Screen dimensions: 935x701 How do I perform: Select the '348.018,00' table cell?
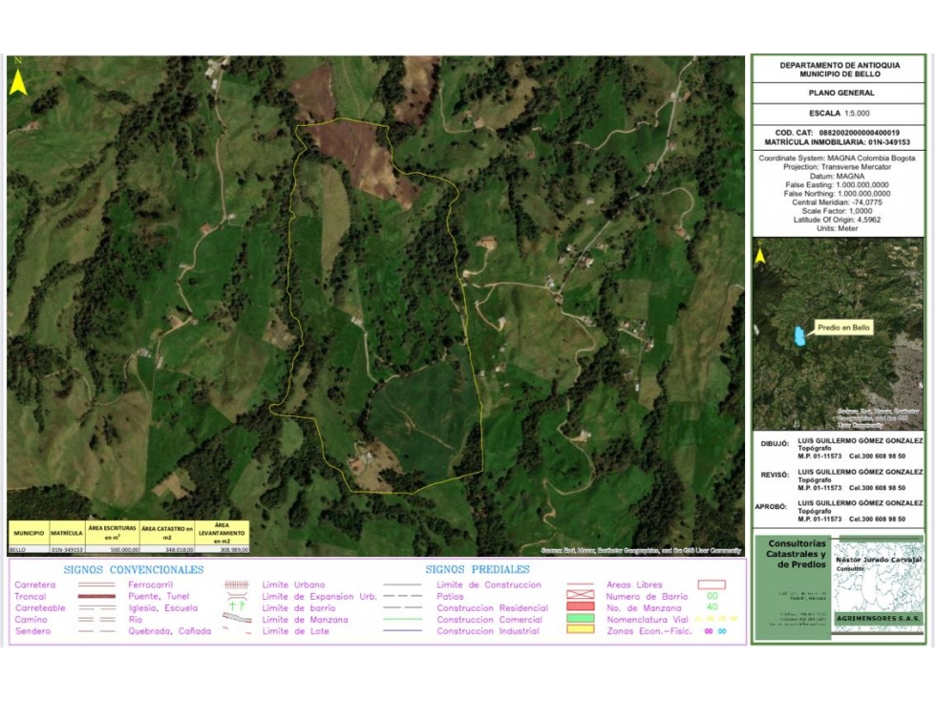tap(167, 549)
